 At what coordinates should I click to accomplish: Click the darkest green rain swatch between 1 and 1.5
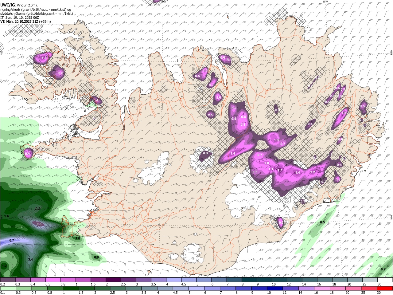(71, 289)
